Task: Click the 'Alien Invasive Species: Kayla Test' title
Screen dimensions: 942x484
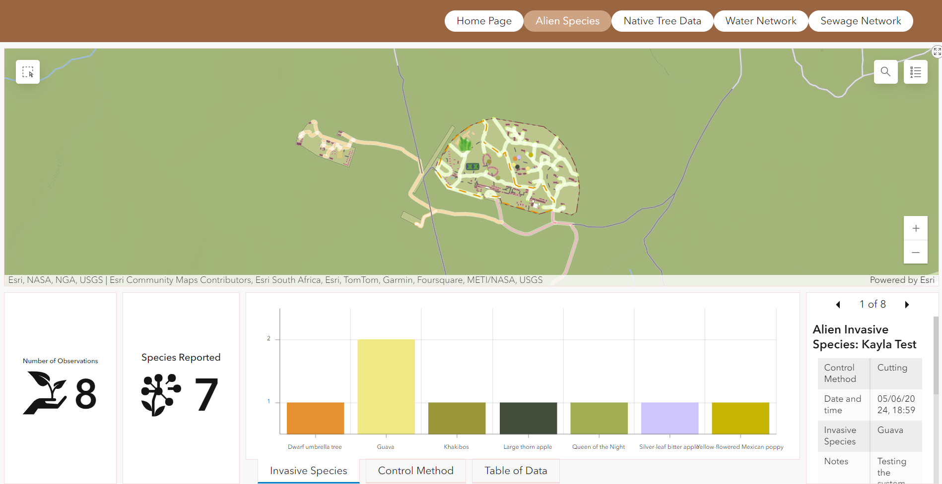Action: [865, 337]
